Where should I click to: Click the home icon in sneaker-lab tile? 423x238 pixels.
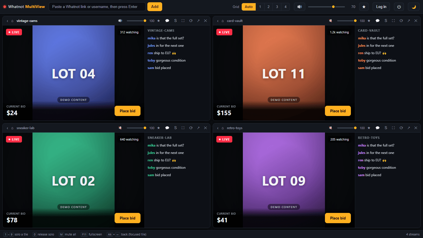click(12, 128)
